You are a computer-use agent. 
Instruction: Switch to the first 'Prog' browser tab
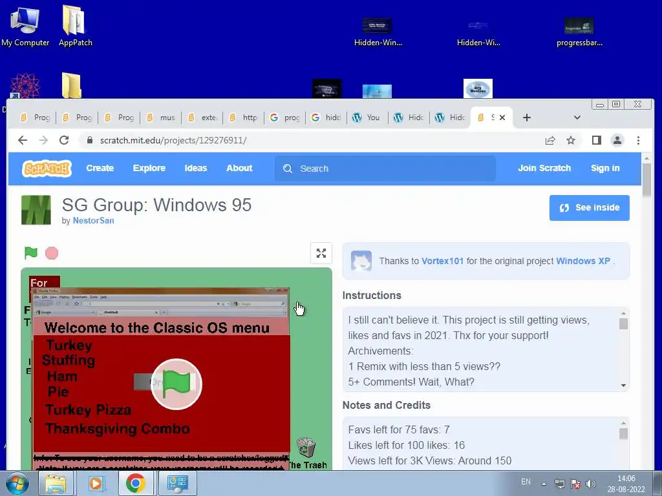pos(36,118)
